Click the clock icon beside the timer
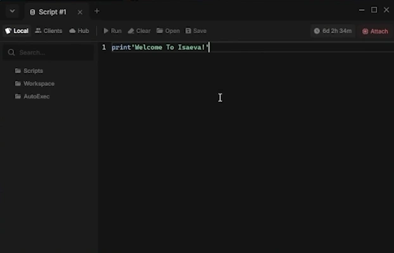The height and width of the screenshot is (253, 394). tap(317, 31)
